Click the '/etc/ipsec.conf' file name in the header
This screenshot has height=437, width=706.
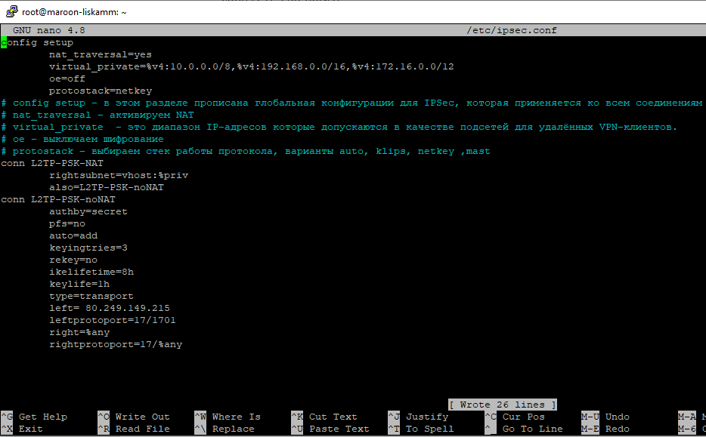pyautogui.click(x=512, y=30)
